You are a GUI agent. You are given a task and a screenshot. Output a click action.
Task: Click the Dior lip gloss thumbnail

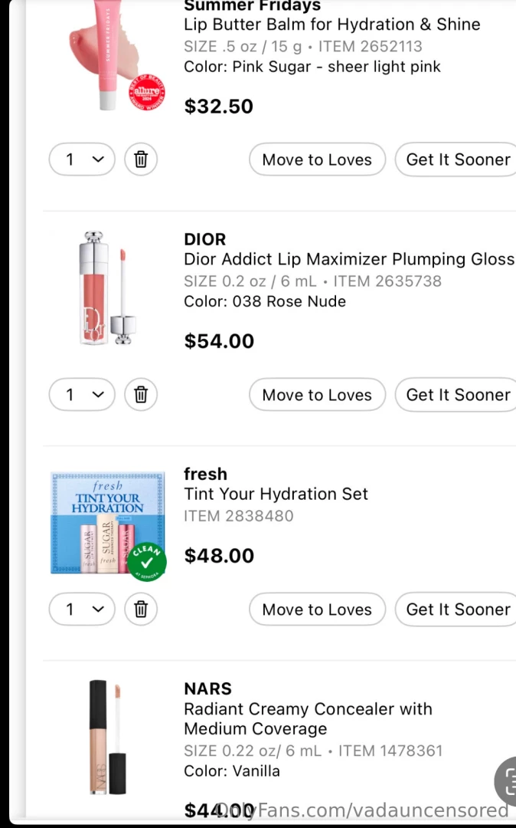pyautogui.click(x=107, y=287)
